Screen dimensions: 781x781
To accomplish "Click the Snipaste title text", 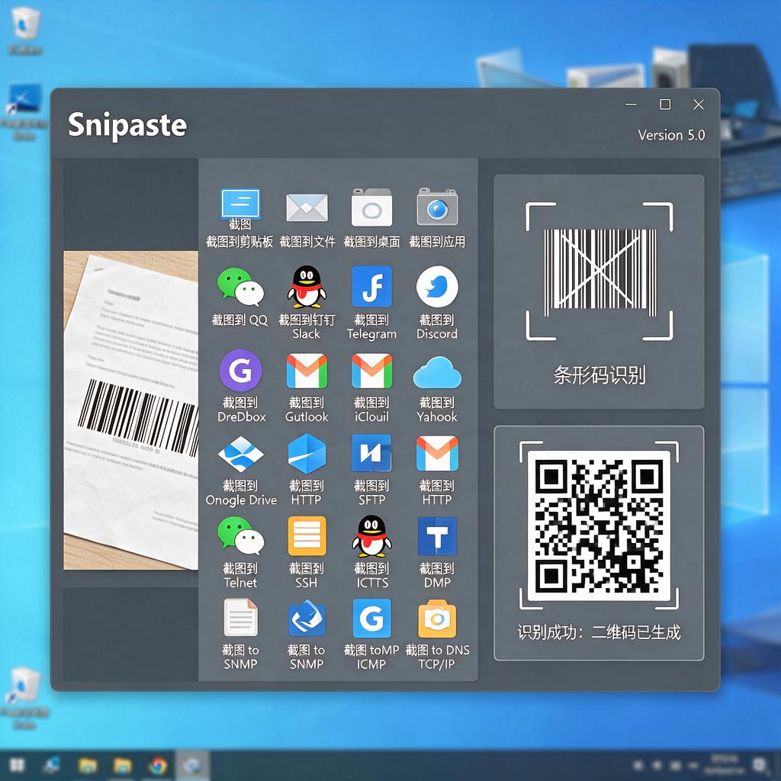I will tap(127, 124).
